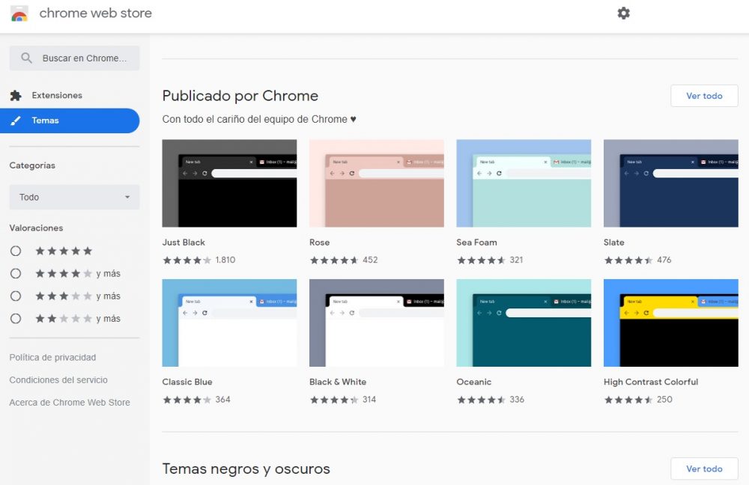The width and height of the screenshot is (749, 485).
Task: Click the Publicado por Chrome heading
Action: (240, 96)
